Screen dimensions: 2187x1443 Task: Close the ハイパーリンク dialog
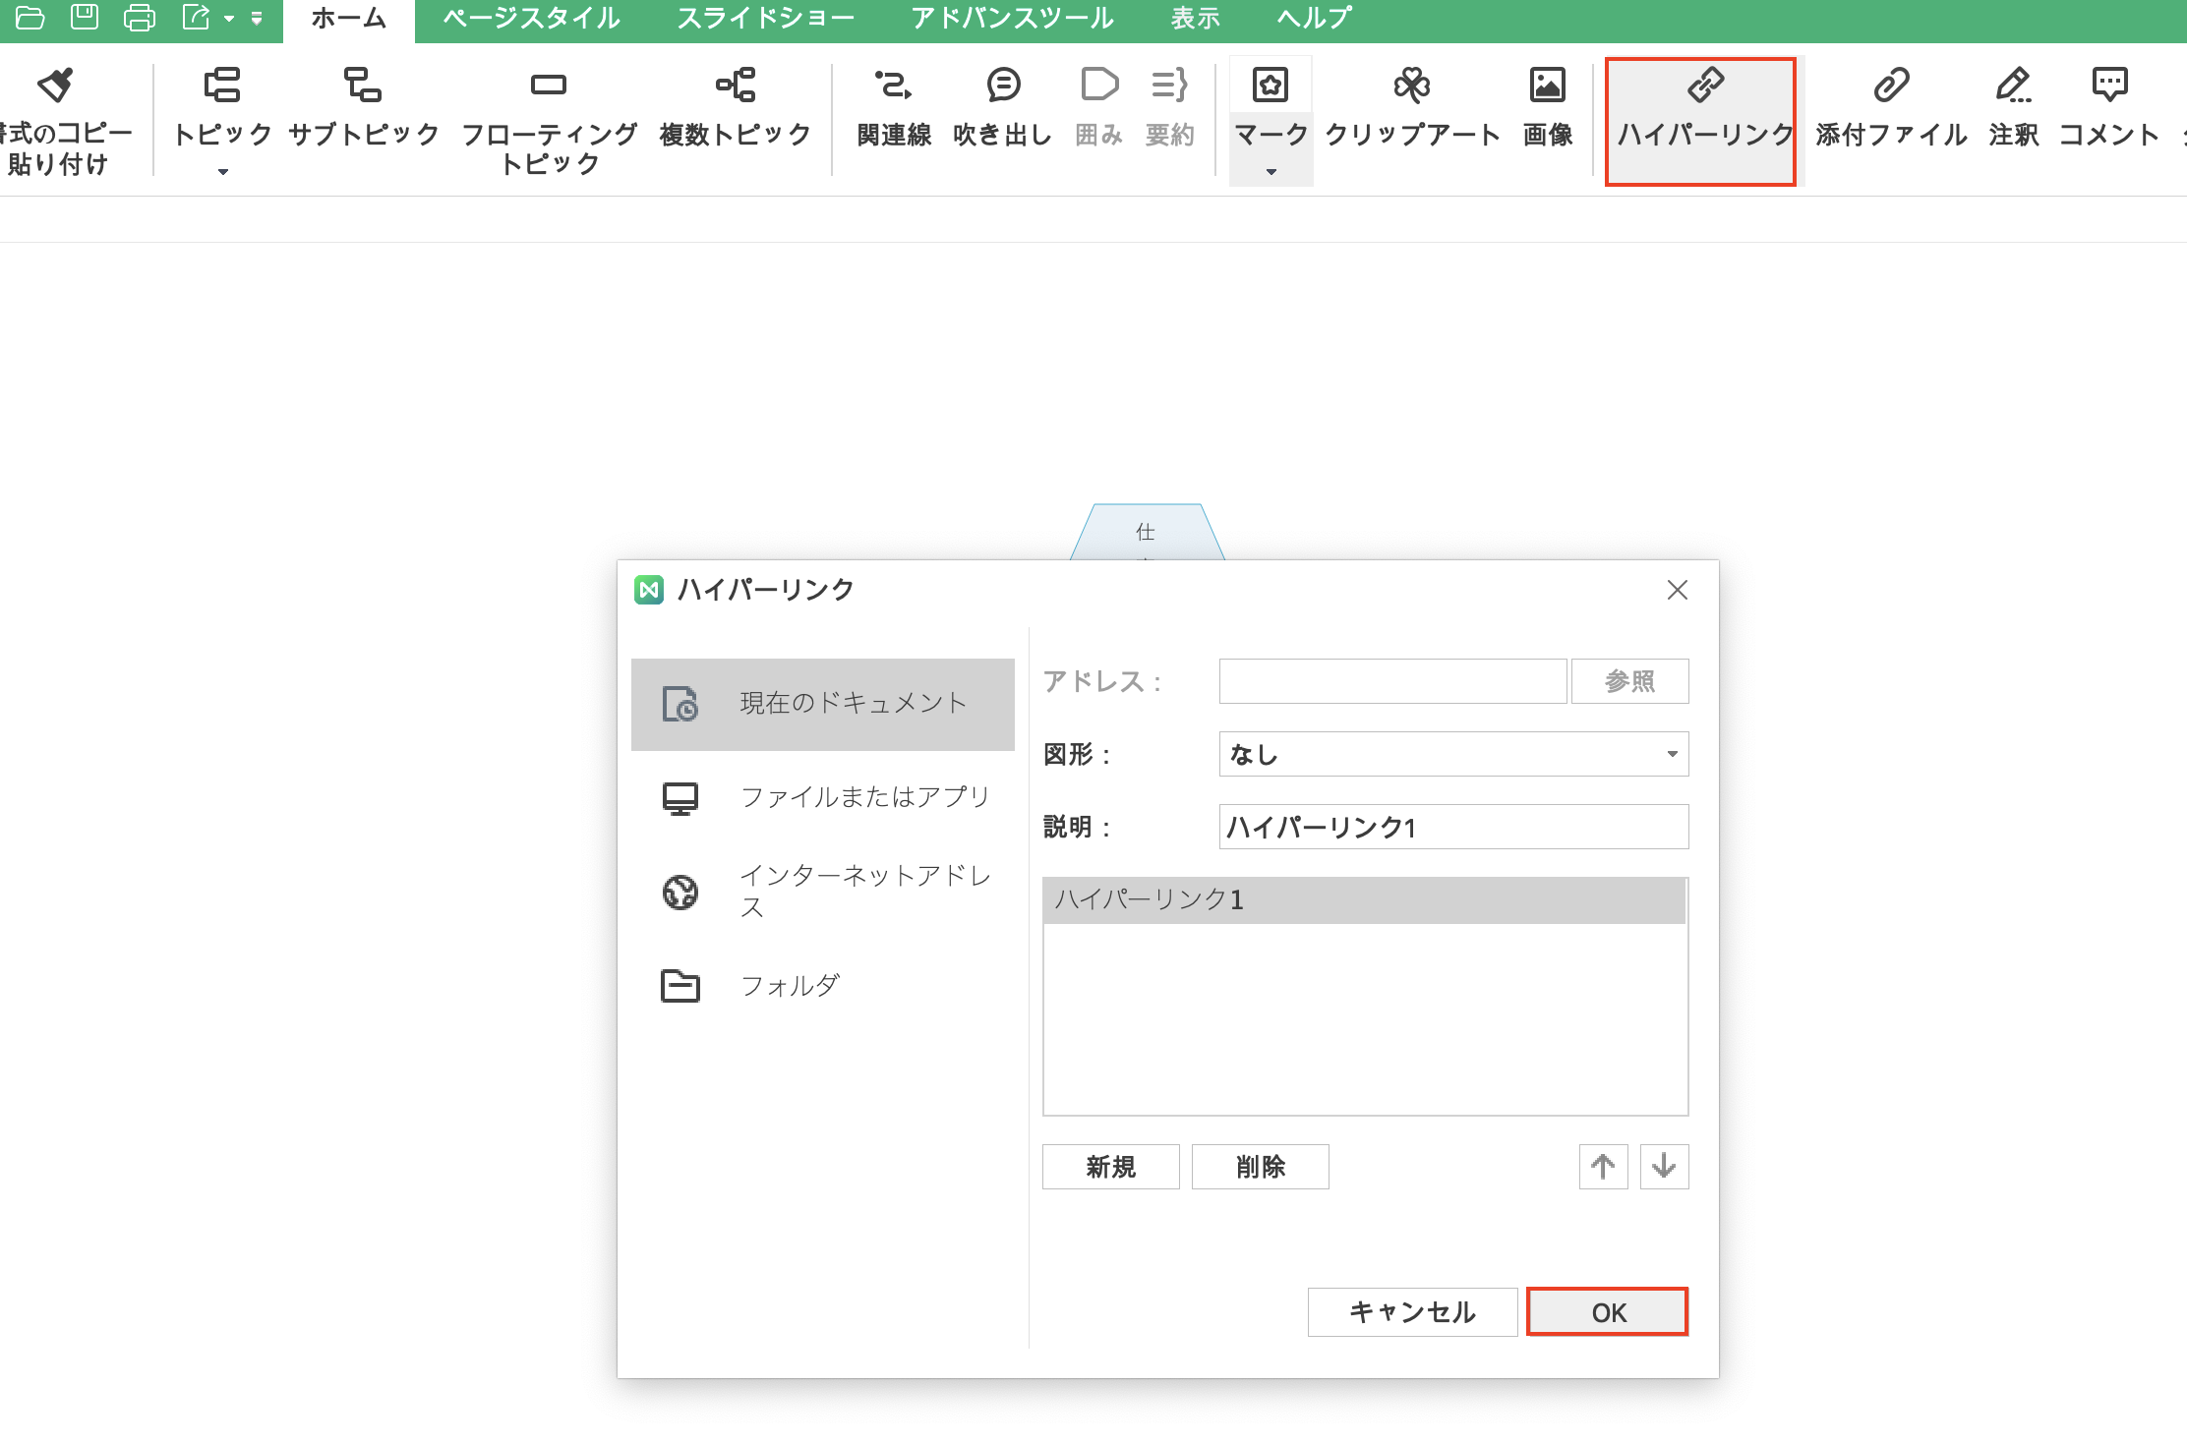pyautogui.click(x=1678, y=590)
